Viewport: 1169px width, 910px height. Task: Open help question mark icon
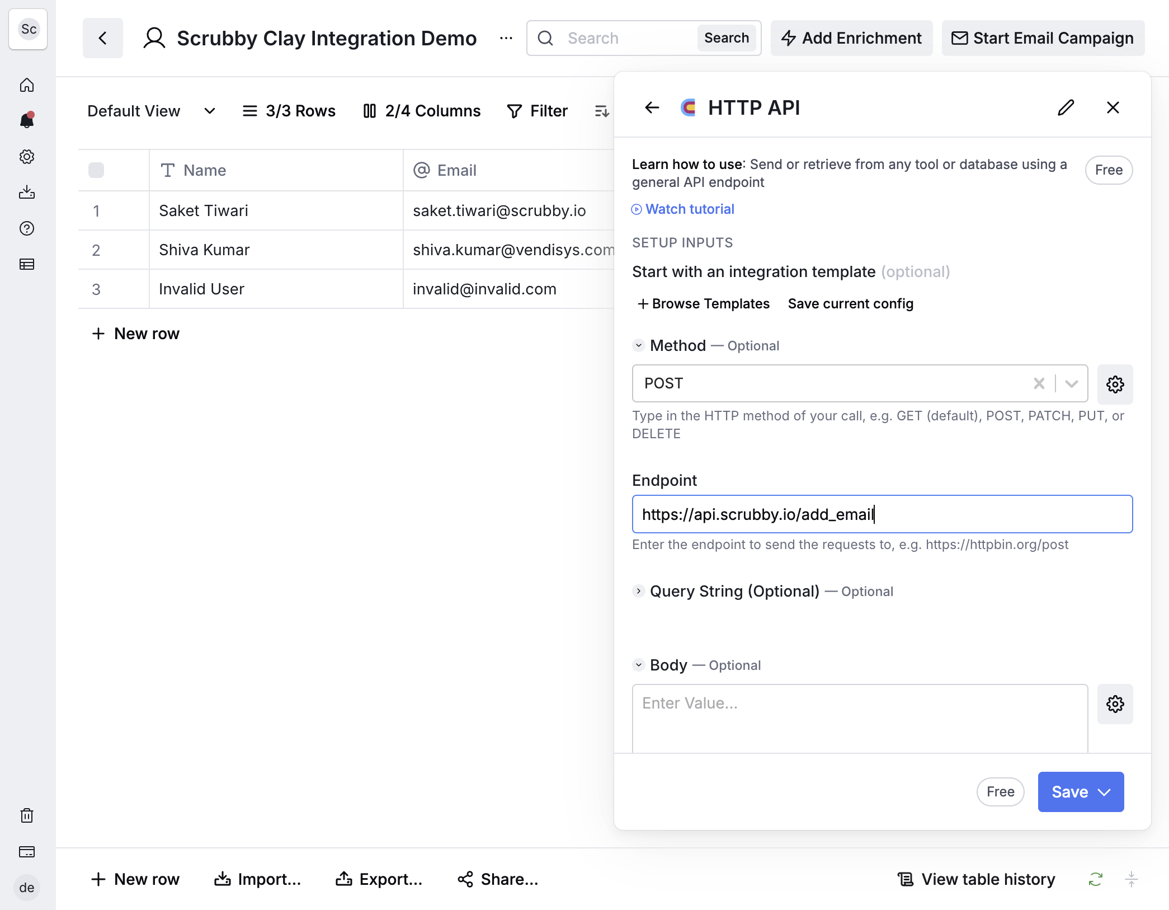(27, 228)
